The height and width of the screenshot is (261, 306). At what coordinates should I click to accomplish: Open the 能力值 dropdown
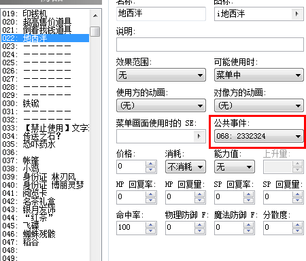235,167
